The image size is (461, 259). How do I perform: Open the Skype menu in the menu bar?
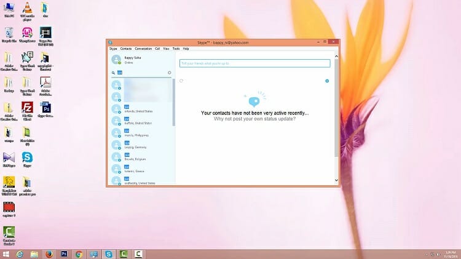pyautogui.click(x=113, y=49)
